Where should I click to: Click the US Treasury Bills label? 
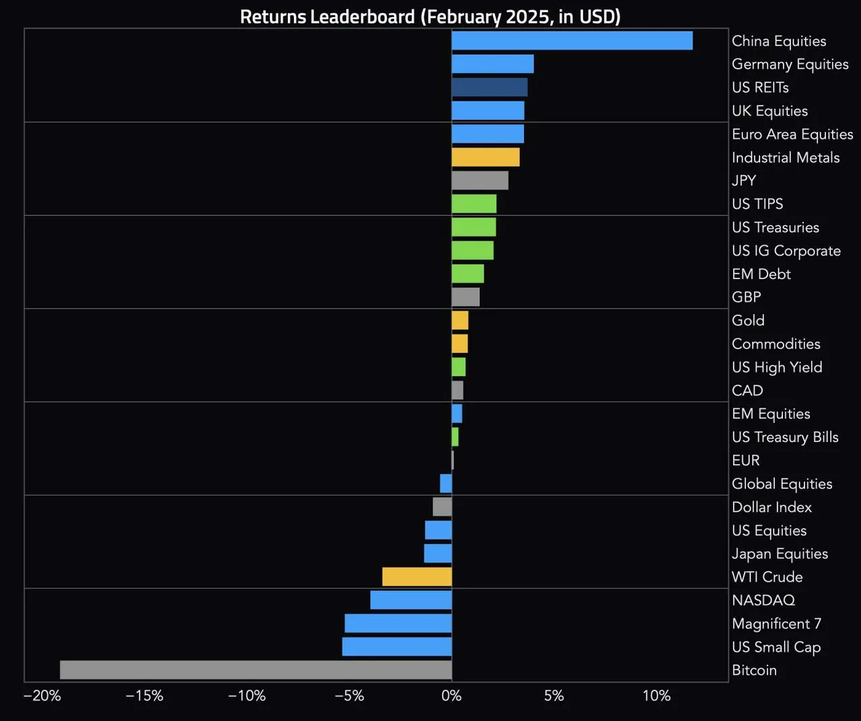tap(785, 437)
